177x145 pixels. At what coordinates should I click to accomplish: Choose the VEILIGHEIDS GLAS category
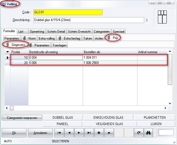coord(109,124)
